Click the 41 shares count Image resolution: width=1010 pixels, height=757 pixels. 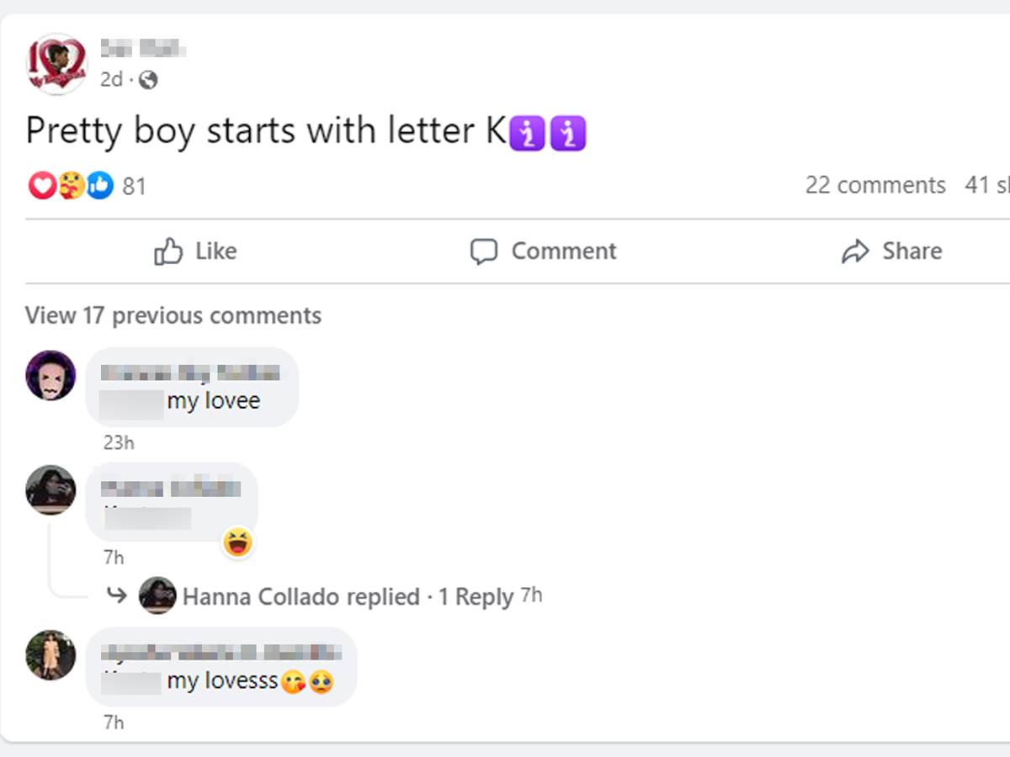point(989,185)
